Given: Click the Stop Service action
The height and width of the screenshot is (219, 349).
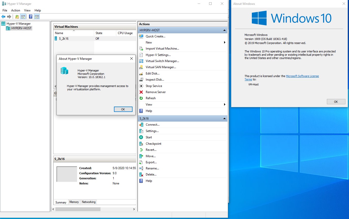Looking at the screenshot, I should pyautogui.click(x=154, y=86).
